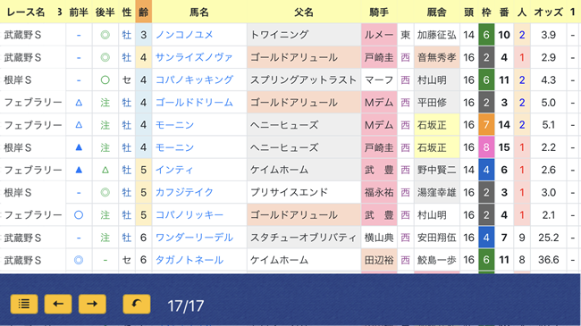The height and width of the screenshot is (326, 581).
Task: Click the 前半 column header
Action: coord(79,13)
